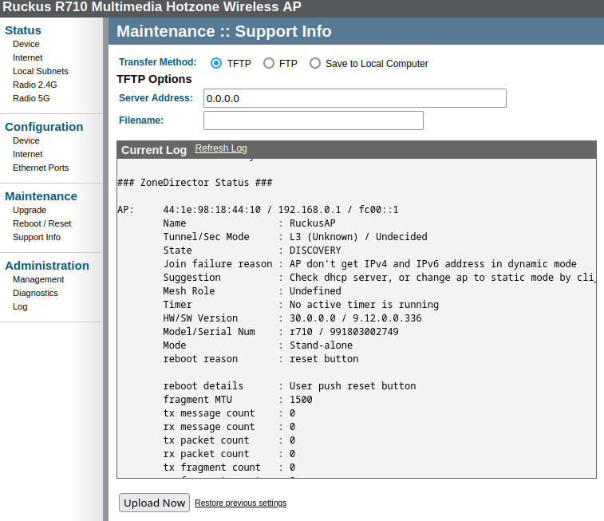Click the Refresh Log link
The width and height of the screenshot is (604, 521).
click(x=221, y=148)
